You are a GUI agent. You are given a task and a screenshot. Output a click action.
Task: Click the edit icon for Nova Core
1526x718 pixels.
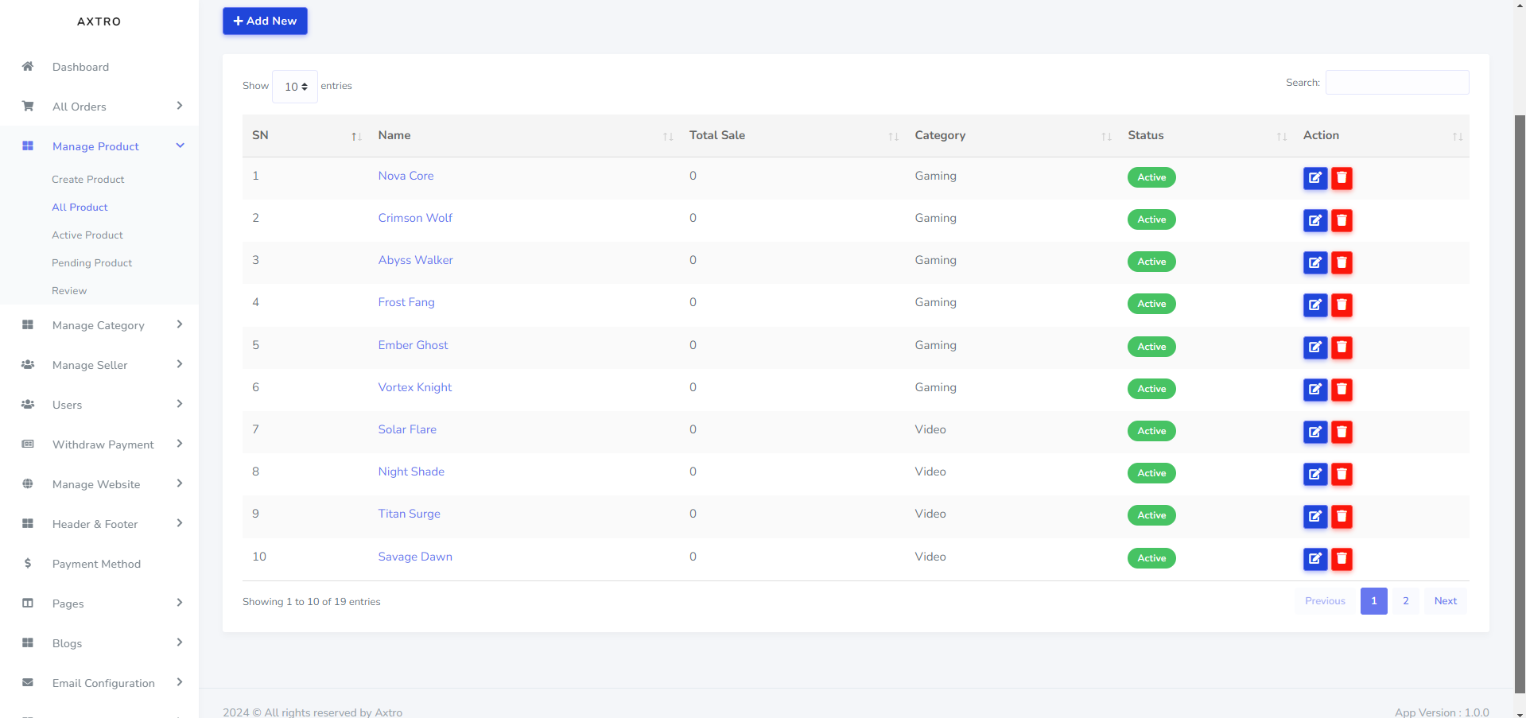coord(1314,178)
